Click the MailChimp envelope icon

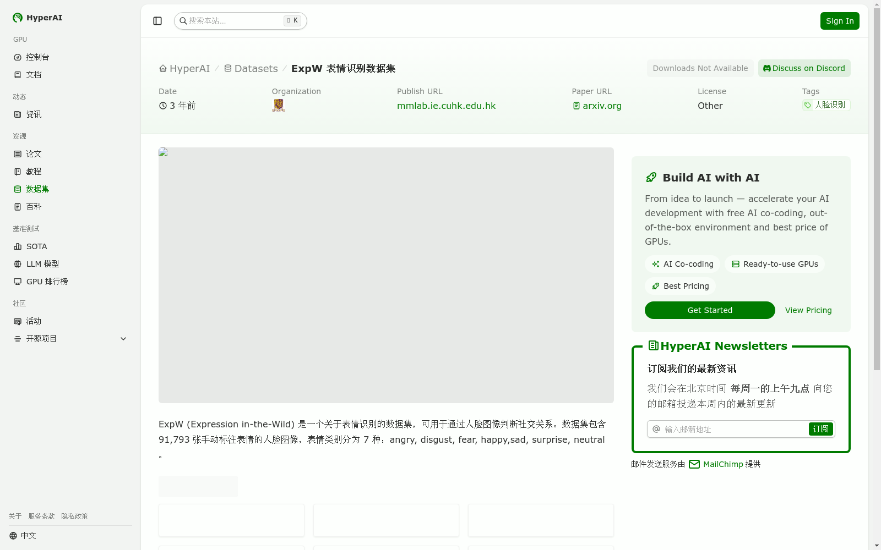click(694, 464)
